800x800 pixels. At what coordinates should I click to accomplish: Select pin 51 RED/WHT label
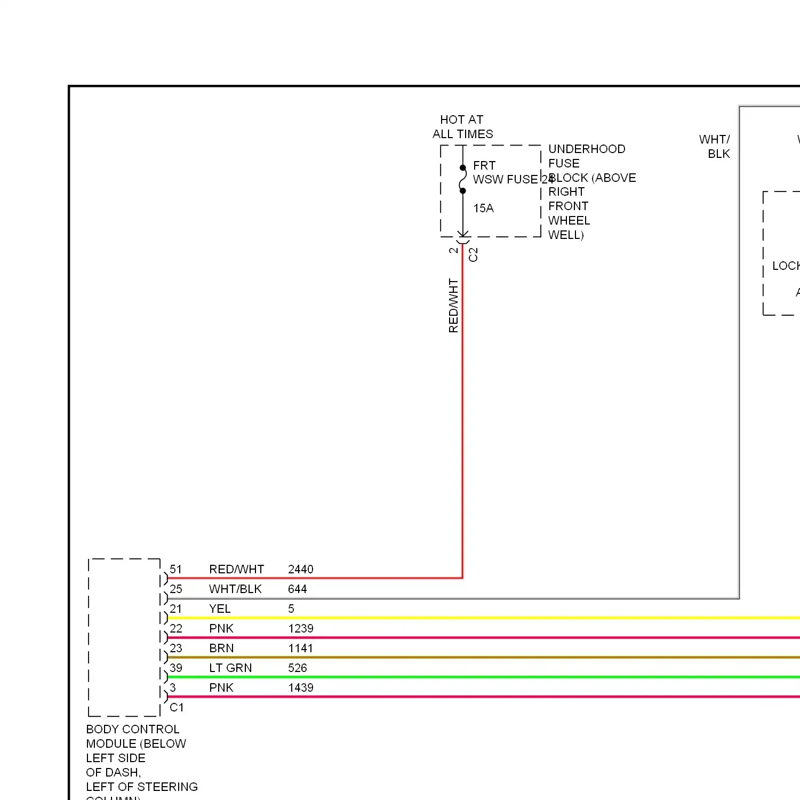[236, 569]
